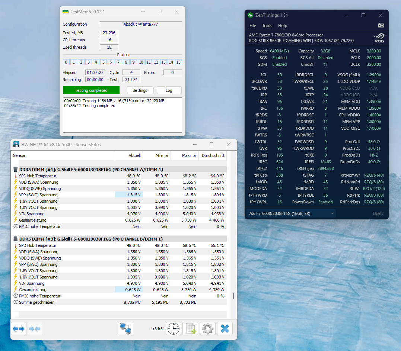Click the ZenTimings screenshot camera icon
Image resolution: width=401 pixels, height=351 pixels.
point(381,25)
